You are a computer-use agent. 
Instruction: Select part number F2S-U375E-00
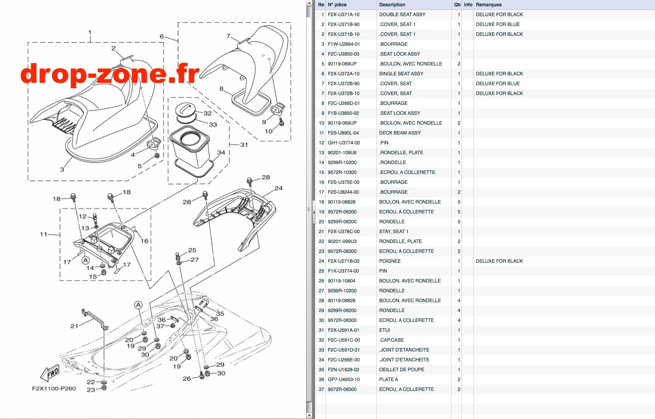[x=343, y=182]
